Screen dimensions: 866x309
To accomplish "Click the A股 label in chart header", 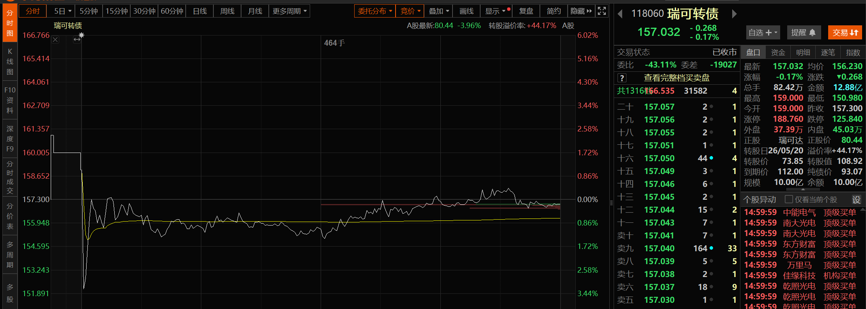I will coord(568,26).
